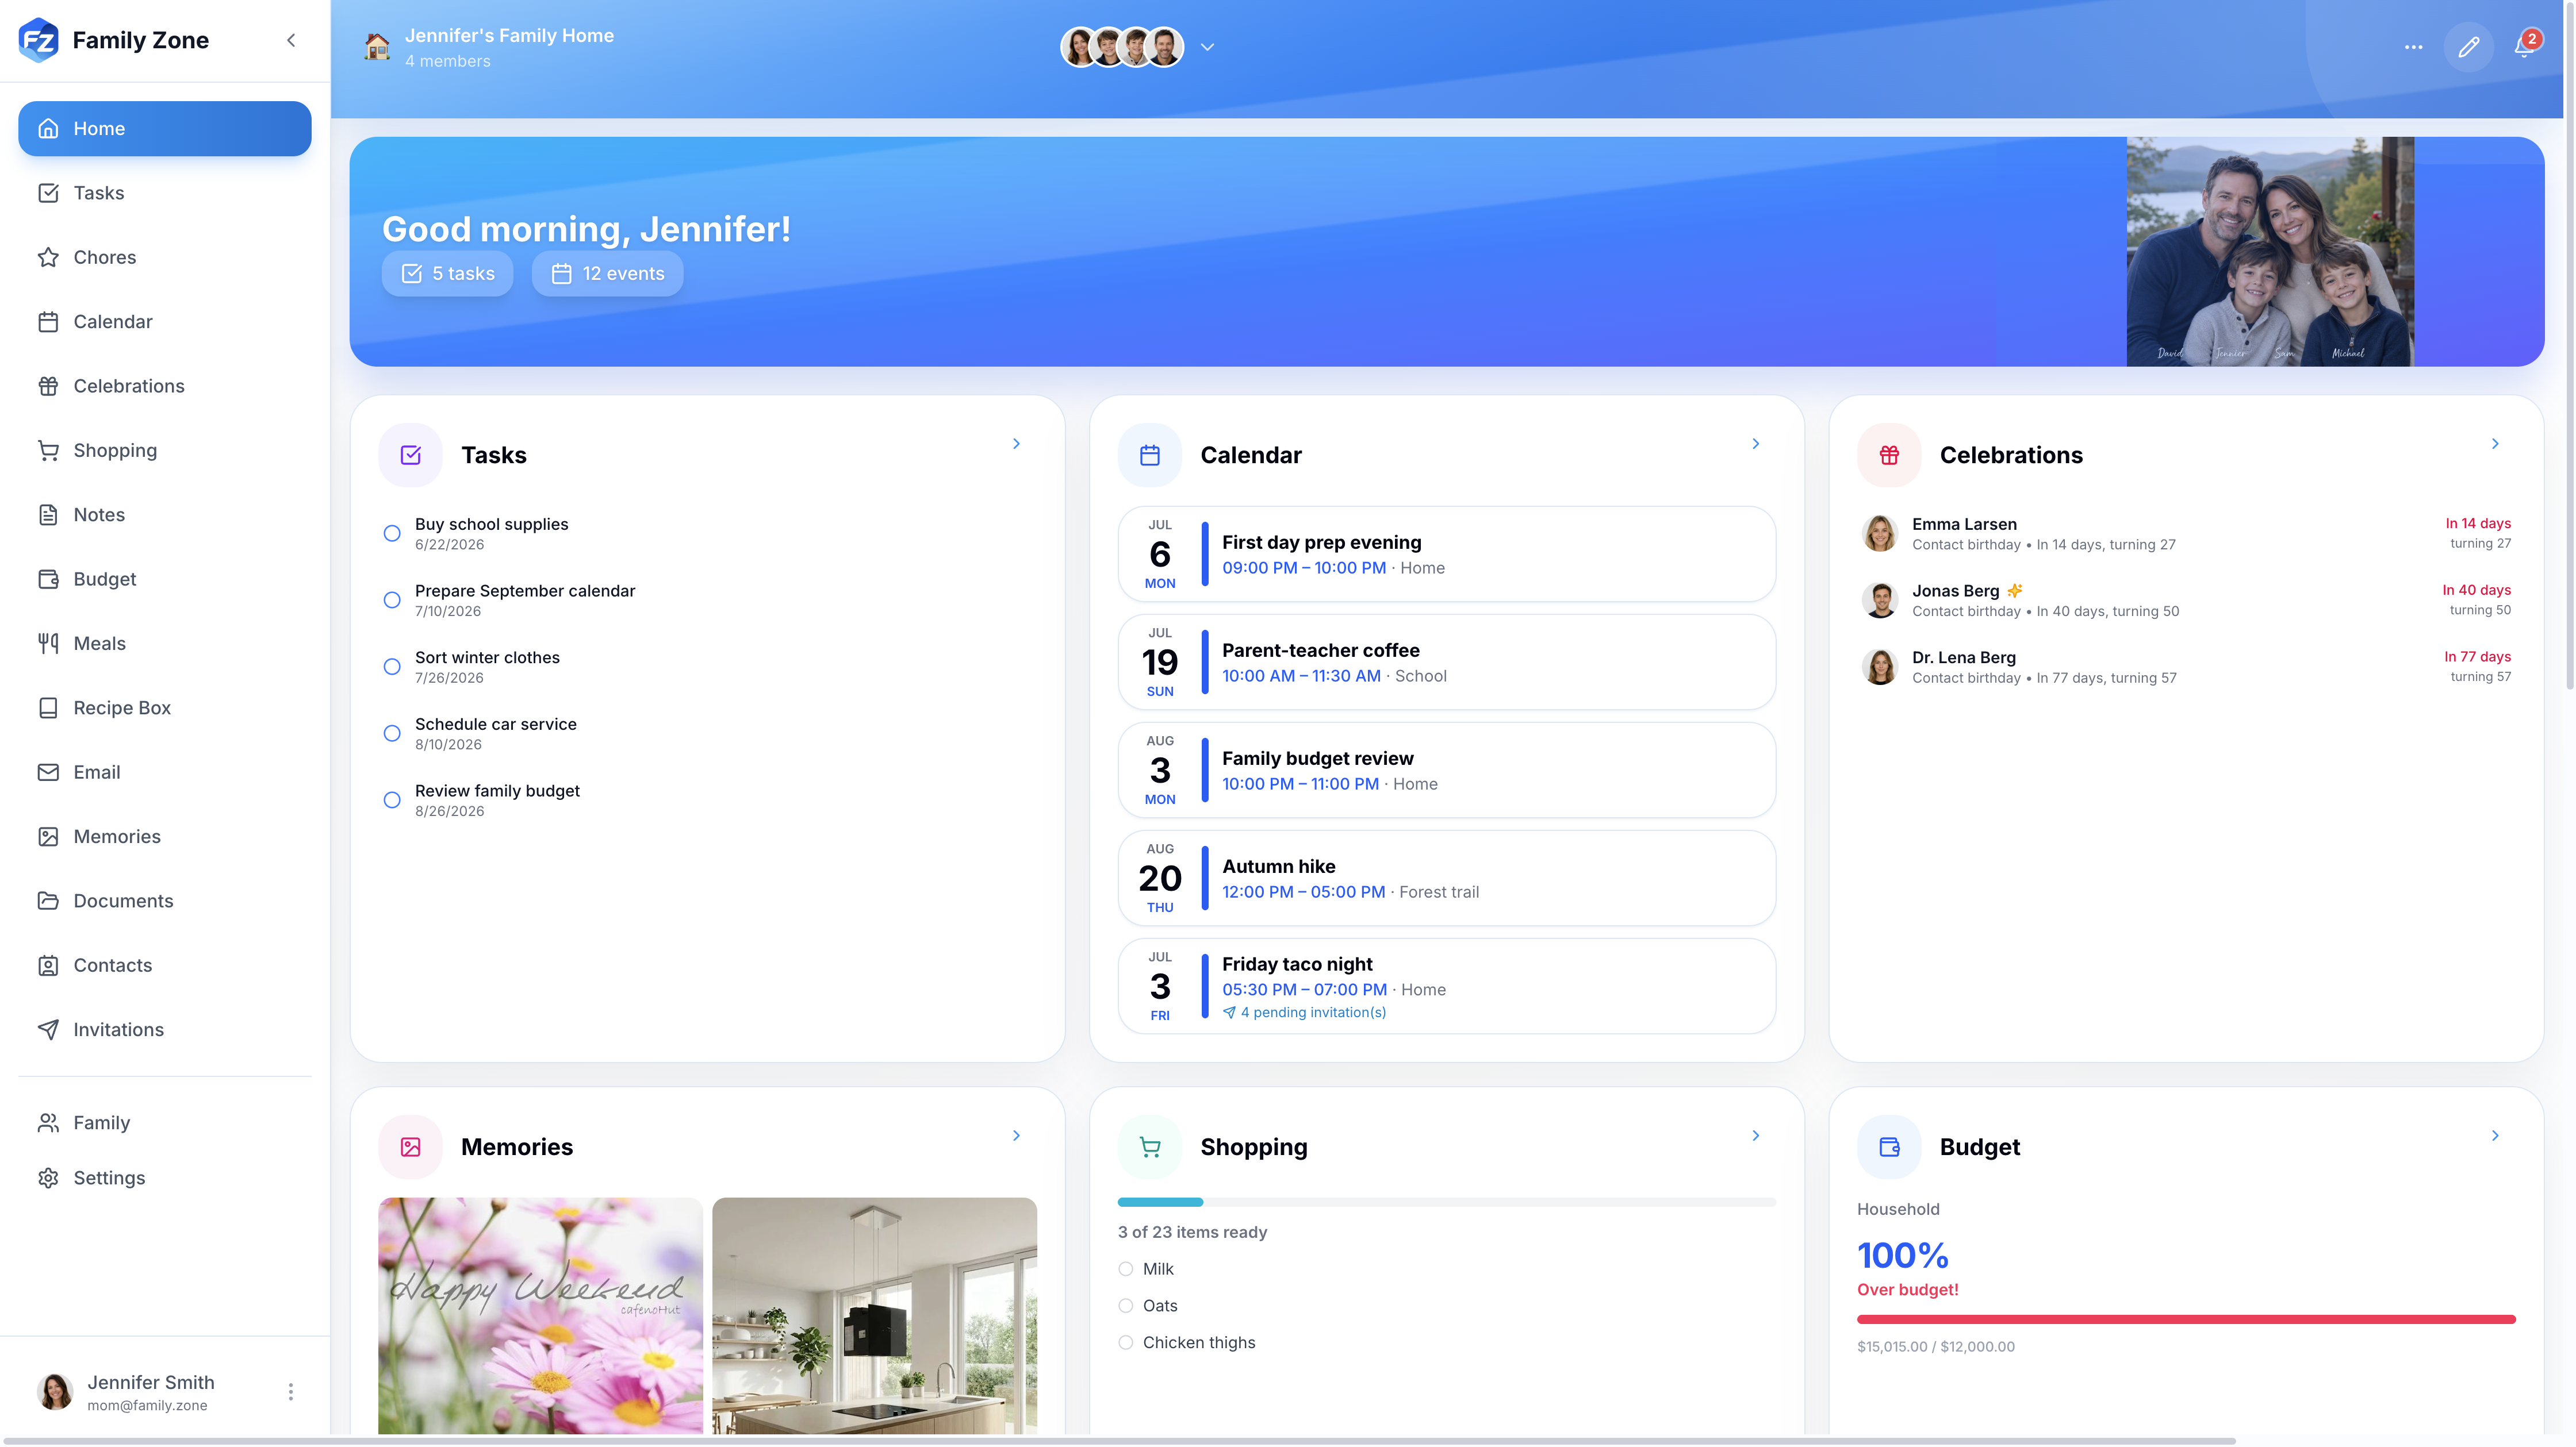This screenshot has width=2576, height=1447.
Task: Click the Contacts icon in the sidebar
Action: click(48, 965)
